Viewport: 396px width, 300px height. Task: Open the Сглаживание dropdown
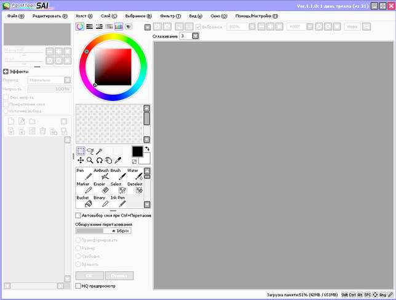(x=196, y=36)
